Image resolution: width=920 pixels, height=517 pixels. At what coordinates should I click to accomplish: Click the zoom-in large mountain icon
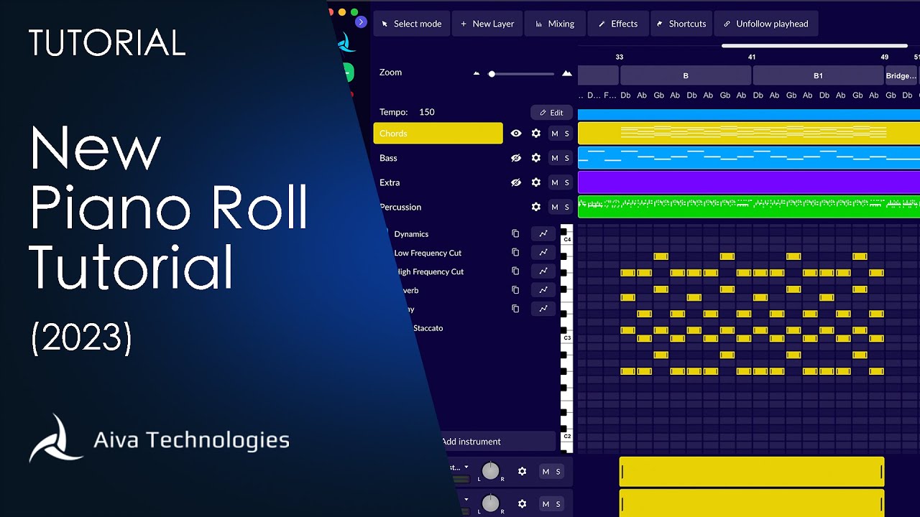567,73
